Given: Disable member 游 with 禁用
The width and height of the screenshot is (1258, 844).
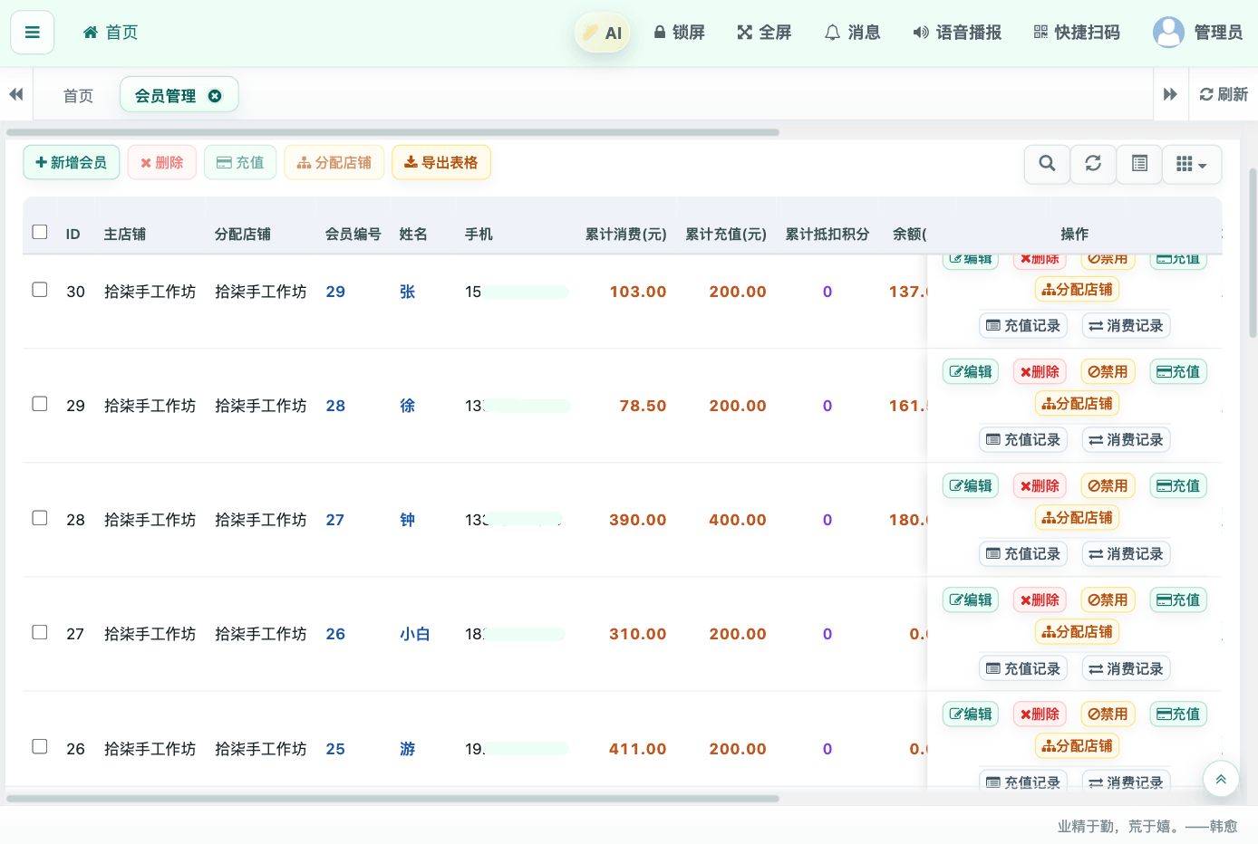Looking at the screenshot, I should pyautogui.click(x=1108, y=714).
